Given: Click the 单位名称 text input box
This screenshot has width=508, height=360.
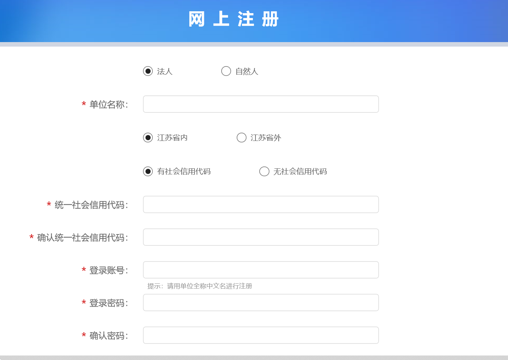Looking at the screenshot, I should point(261,104).
